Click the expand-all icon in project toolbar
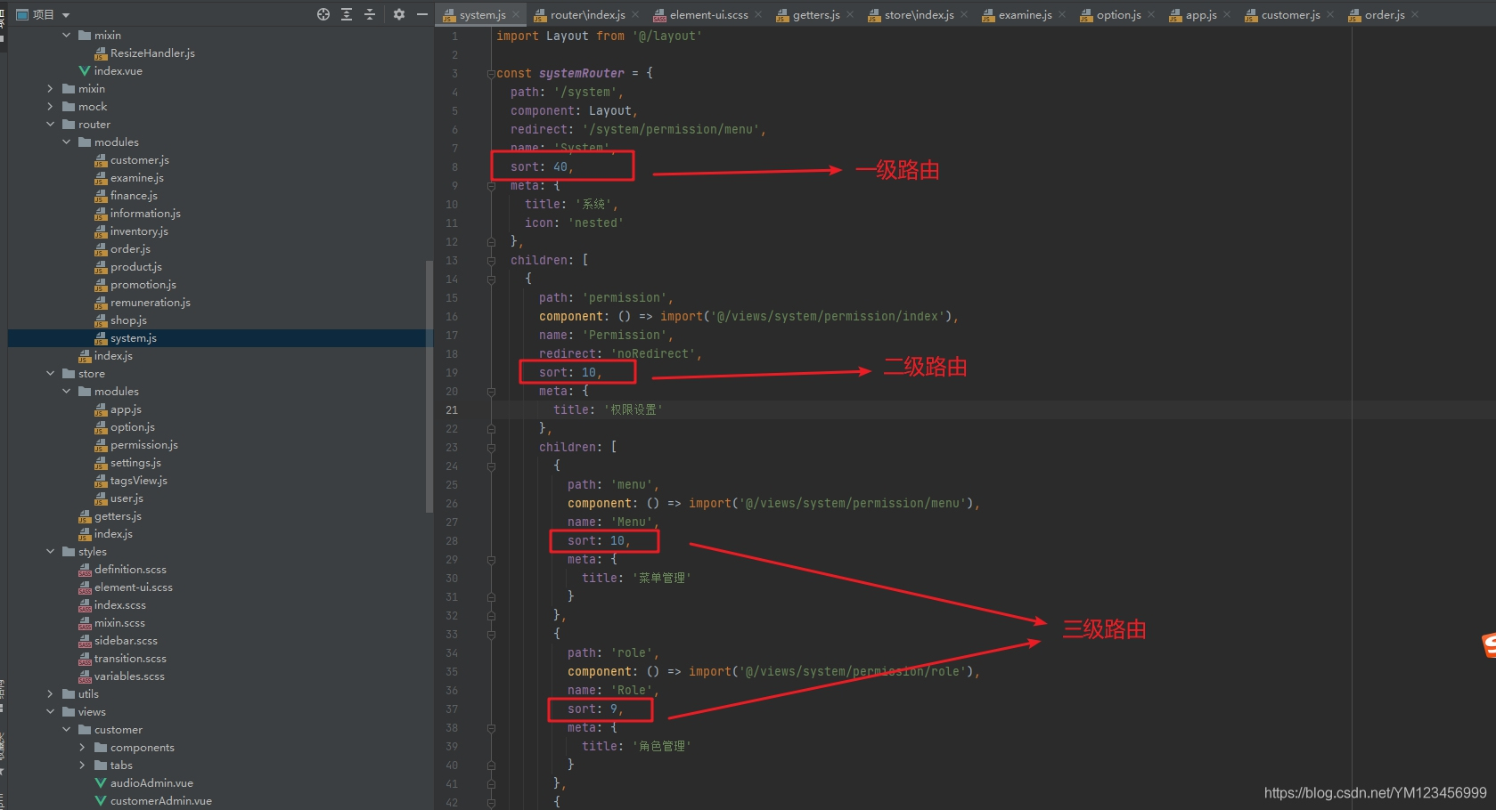 347,14
